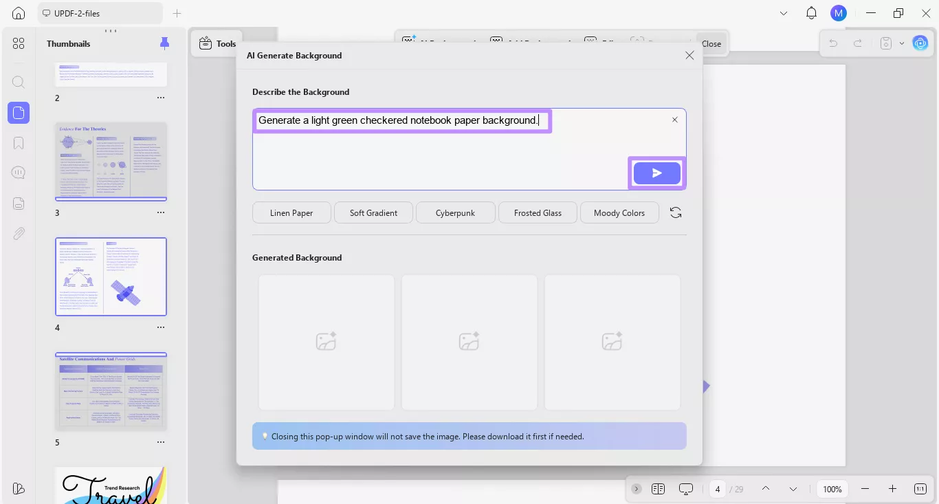Pin the Thumbnails panel
The width and height of the screenshot is (939, 504).
pos(164,43)
